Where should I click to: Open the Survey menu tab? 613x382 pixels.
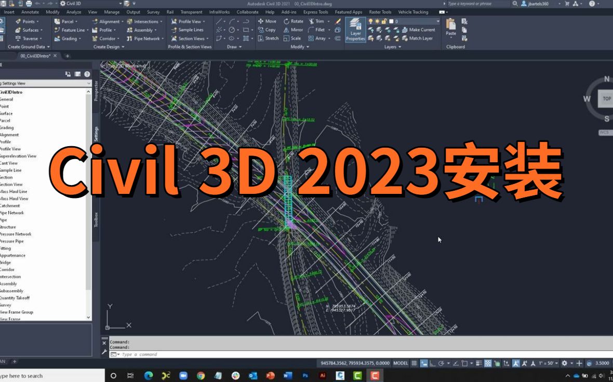(153, 11)
